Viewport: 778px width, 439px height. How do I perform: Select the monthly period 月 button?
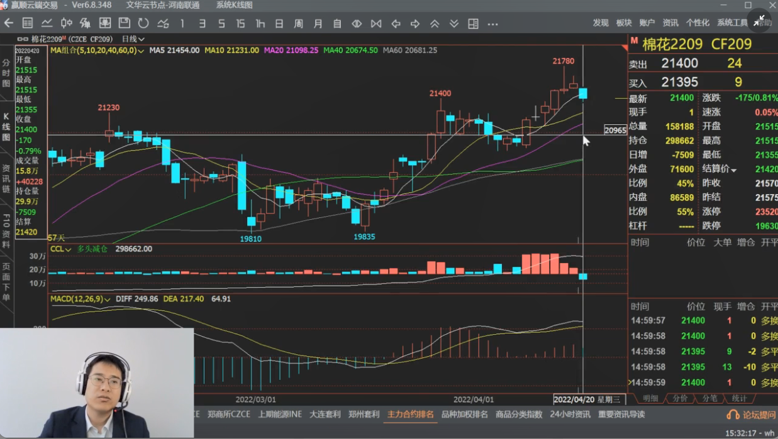(318, 23)
